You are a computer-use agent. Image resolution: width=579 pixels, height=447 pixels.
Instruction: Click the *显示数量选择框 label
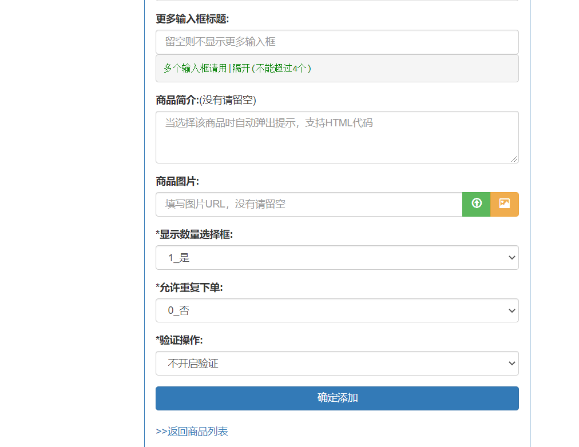pos(195,234)
